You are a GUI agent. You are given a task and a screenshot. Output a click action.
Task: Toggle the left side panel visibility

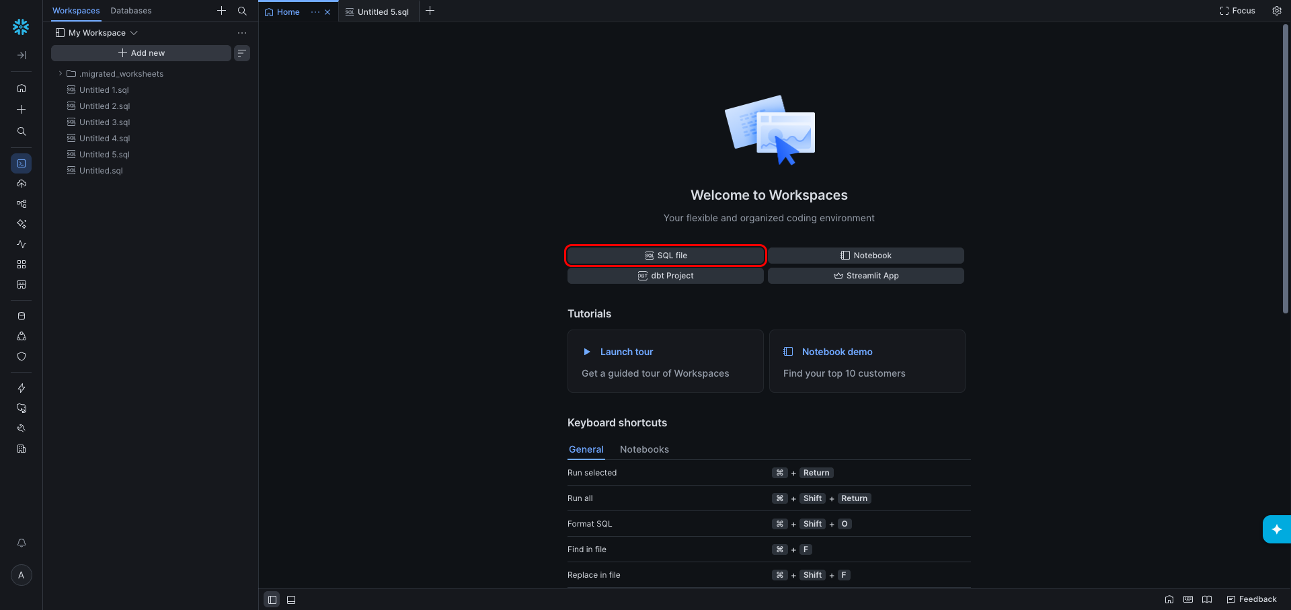click(272, 600)
